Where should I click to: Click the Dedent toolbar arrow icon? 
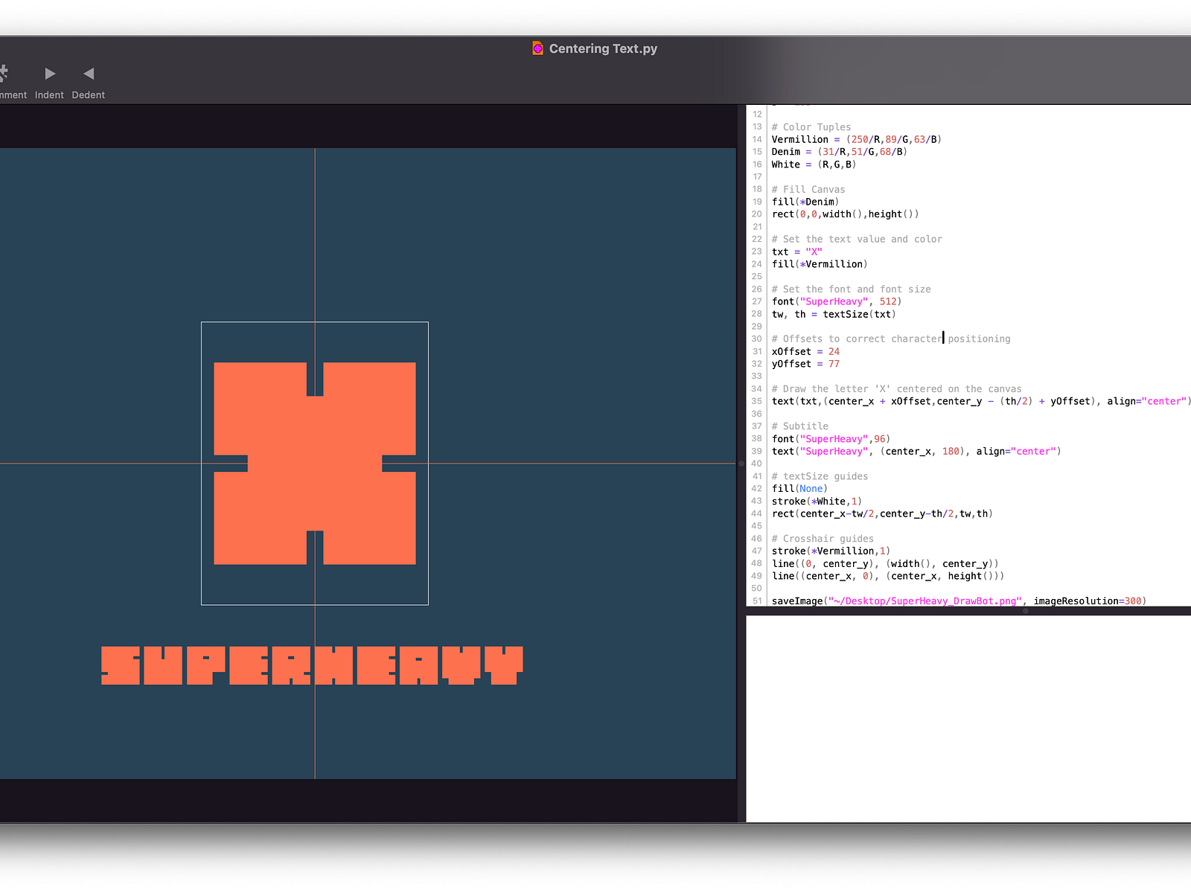pos(89,74)
